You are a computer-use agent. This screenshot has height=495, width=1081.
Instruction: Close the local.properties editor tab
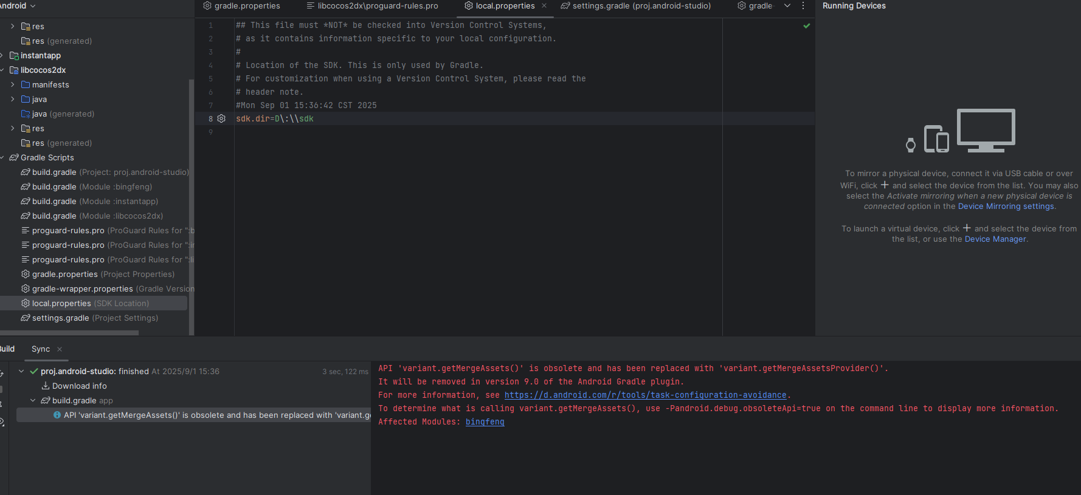point(544,5)
